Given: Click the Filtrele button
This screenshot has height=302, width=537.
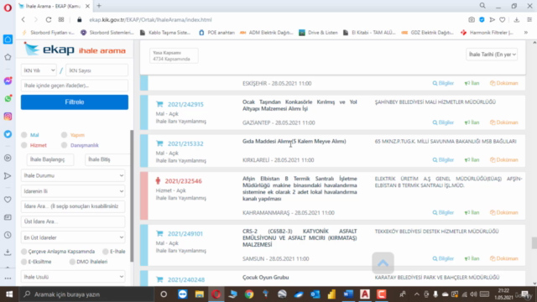Looking at the screenshot, I should (75, 102).
